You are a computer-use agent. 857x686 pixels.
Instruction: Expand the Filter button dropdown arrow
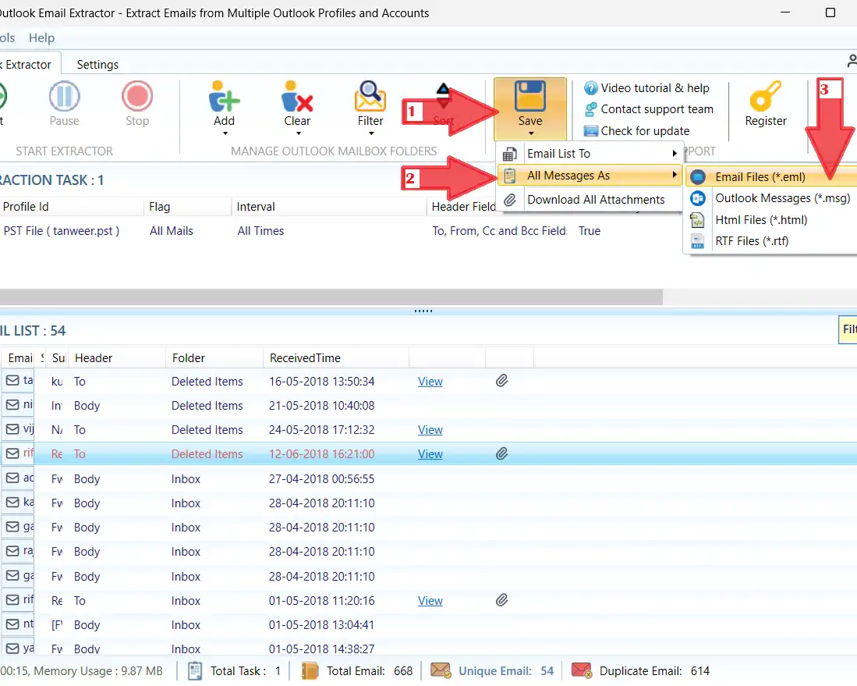tap(371, 133)
